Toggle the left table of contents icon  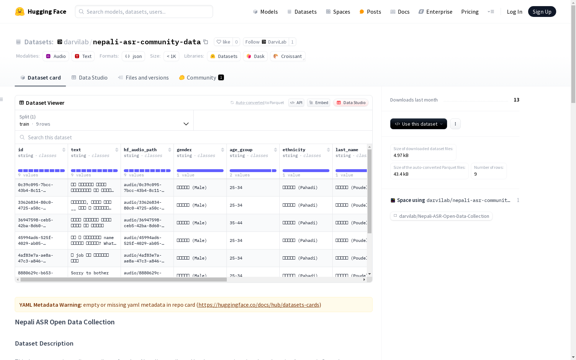pyautogui.click(x=2, y=99)
